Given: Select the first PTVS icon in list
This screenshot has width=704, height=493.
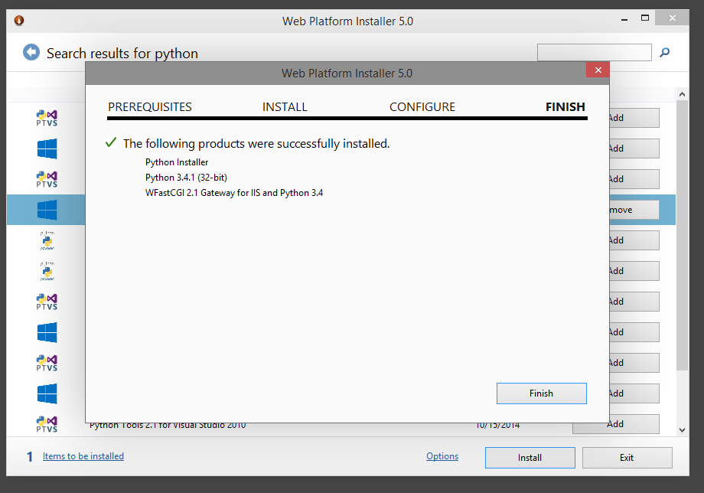Looking at the screenshot, I should (x=47, y=118).
